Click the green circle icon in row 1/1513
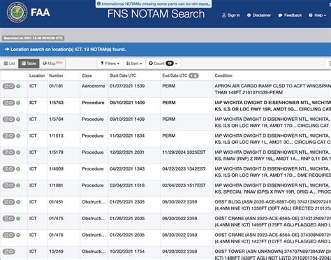The height and width of the screenshot is (260, 331). pos(18,136)
